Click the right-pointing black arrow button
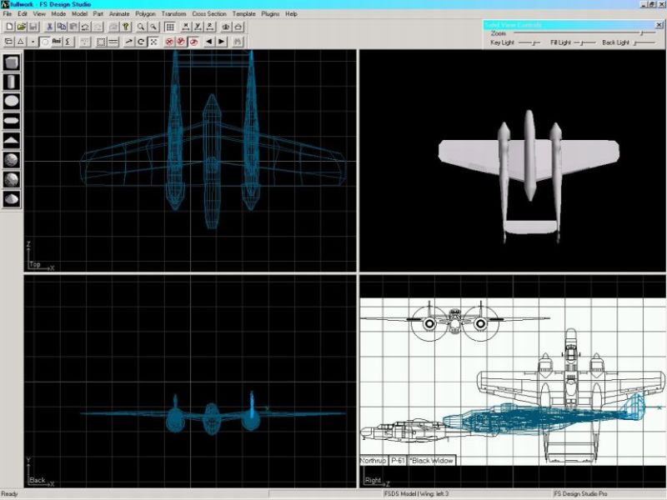Screen dimensions: 667x500 tap(222, 41)
